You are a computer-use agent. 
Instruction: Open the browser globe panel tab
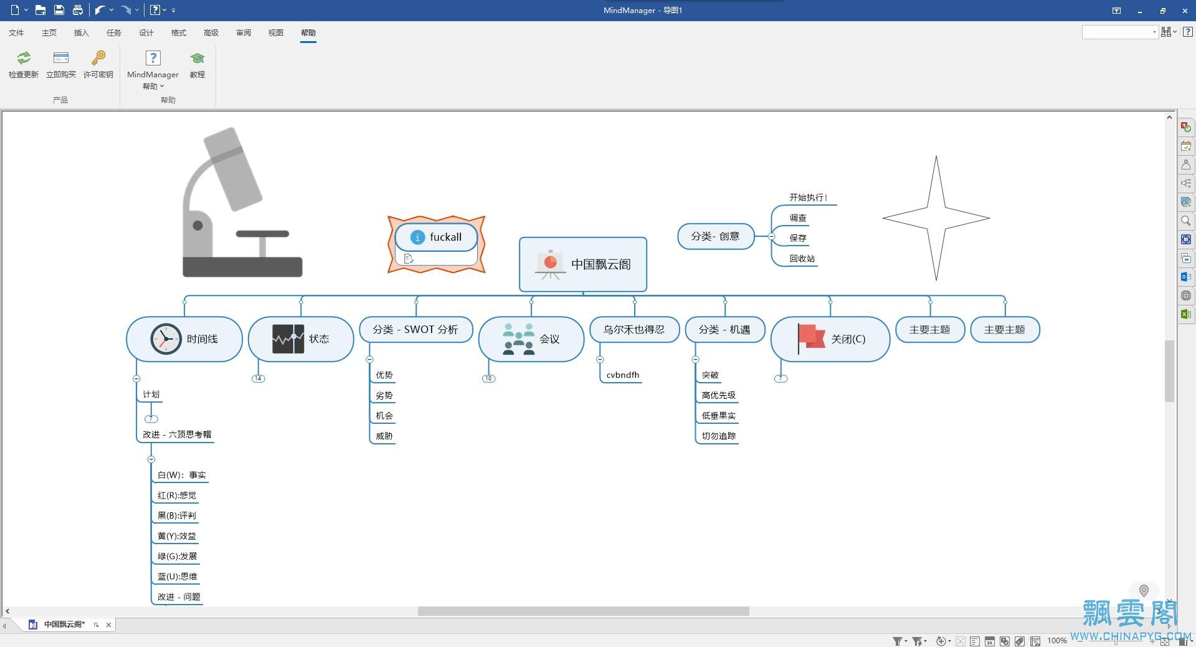pyautogui.click(x=1186, y=295)
